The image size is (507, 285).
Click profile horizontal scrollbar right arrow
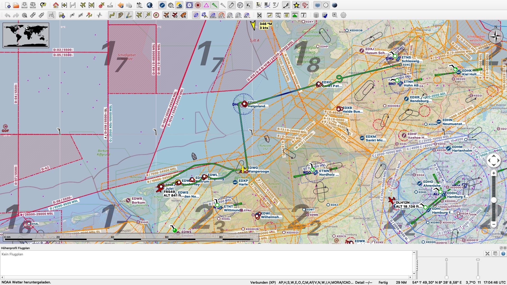(x=410, y=277)
